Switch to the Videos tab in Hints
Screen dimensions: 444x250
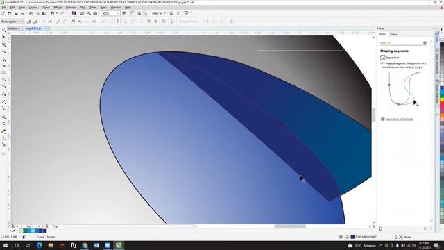click(x=394, y=35)
